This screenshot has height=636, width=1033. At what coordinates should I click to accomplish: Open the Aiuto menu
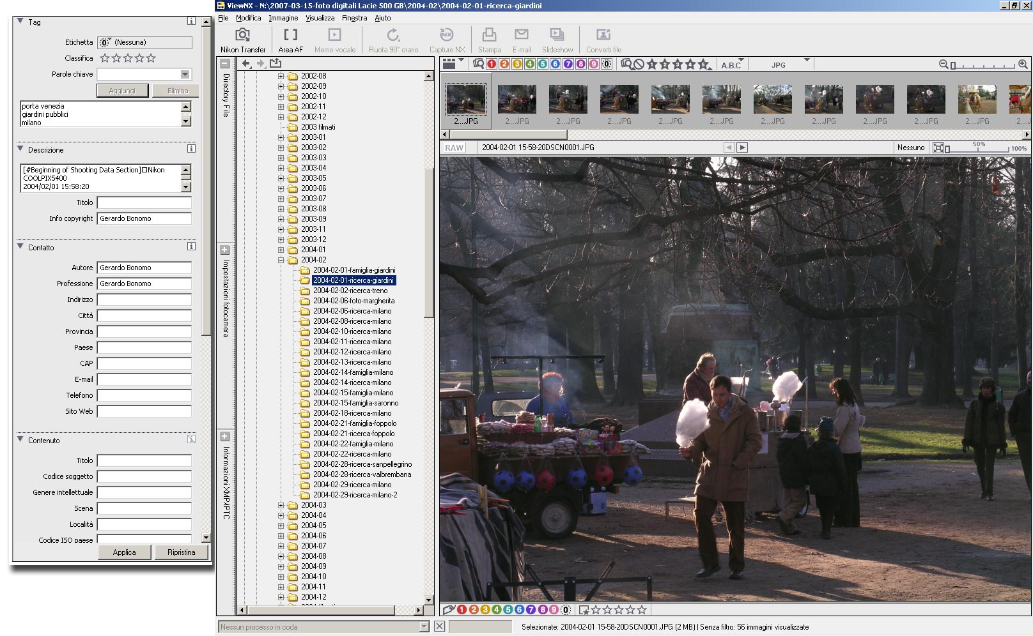pos(382,18)
